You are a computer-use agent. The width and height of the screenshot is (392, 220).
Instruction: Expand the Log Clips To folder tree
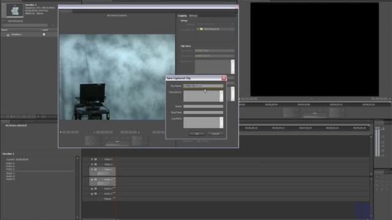[198, 29]
